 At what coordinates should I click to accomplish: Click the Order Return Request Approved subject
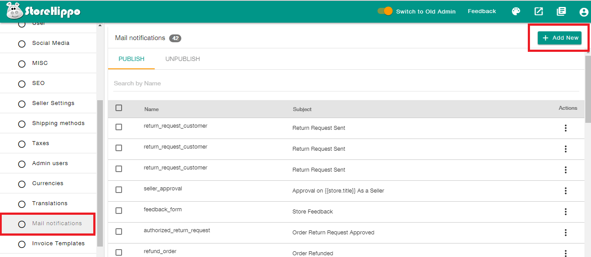pyautogui.click(x=333, y=233)
